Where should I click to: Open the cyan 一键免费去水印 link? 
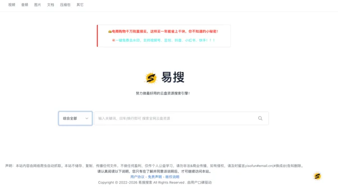pos(164,40)
